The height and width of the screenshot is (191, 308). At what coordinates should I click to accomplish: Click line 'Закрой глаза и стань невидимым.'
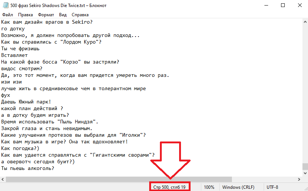pyautogui.click(x=47, y=129)
